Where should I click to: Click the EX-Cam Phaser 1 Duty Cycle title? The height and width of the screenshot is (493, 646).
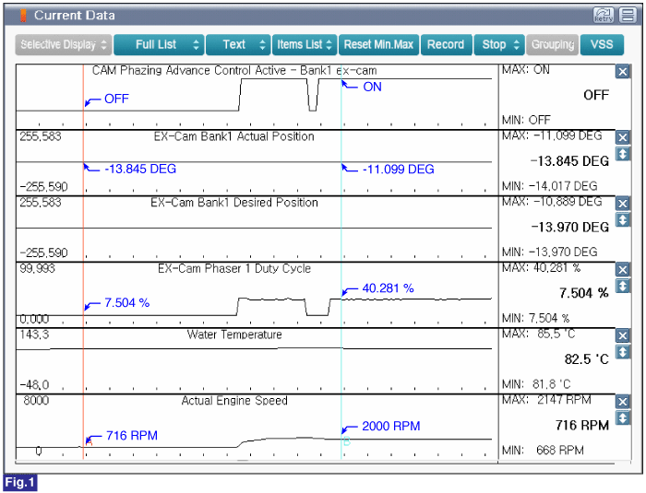(234, 268)
